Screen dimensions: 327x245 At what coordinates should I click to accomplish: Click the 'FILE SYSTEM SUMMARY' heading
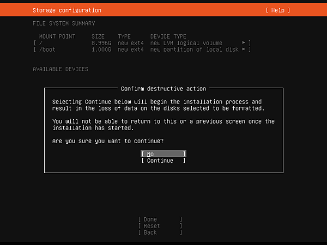click(x=64, y=23)
